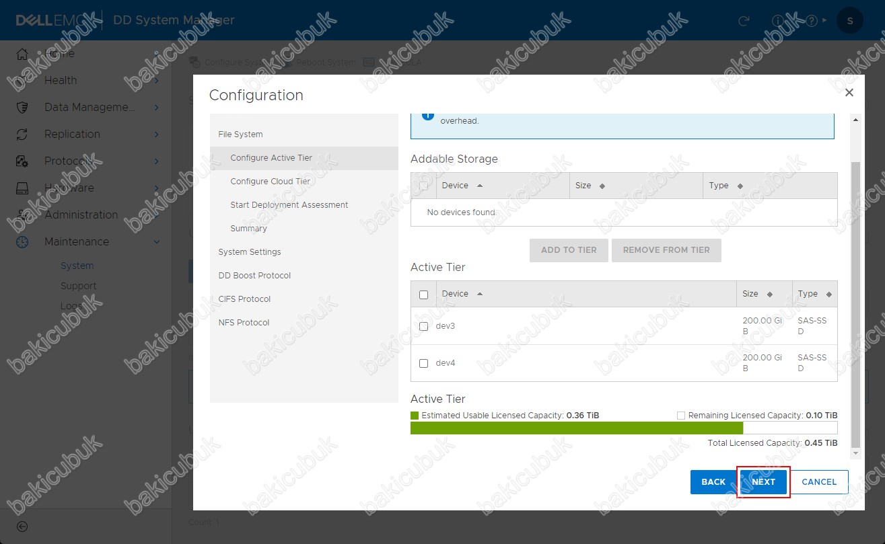This screenshot has width=885, height=544.
Task: Click the Data Management shield icon
Action: [22, 108]
